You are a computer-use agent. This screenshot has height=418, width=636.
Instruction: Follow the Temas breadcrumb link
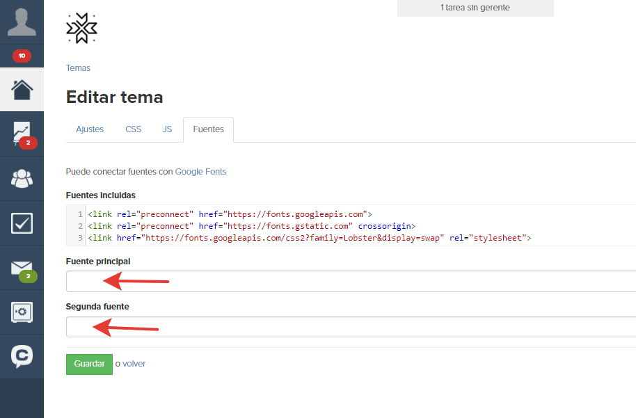tap(79, 68)
